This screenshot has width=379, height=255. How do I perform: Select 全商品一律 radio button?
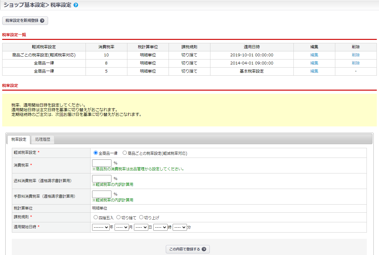click(x=96, y=153)
